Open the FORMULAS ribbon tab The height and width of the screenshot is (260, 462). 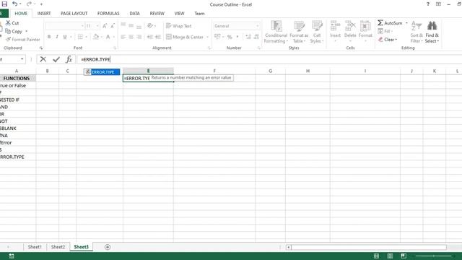coord(108,13)
